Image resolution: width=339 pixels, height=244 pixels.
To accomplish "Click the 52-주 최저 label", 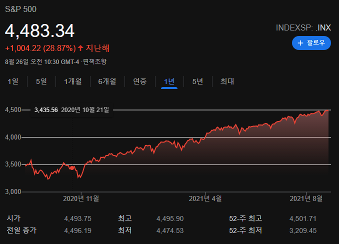I will click(245, 230).
